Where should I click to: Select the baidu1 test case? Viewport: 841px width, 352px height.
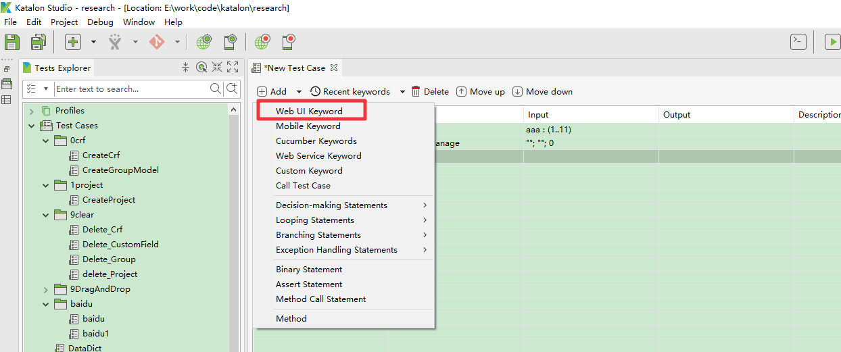point(95,334)
